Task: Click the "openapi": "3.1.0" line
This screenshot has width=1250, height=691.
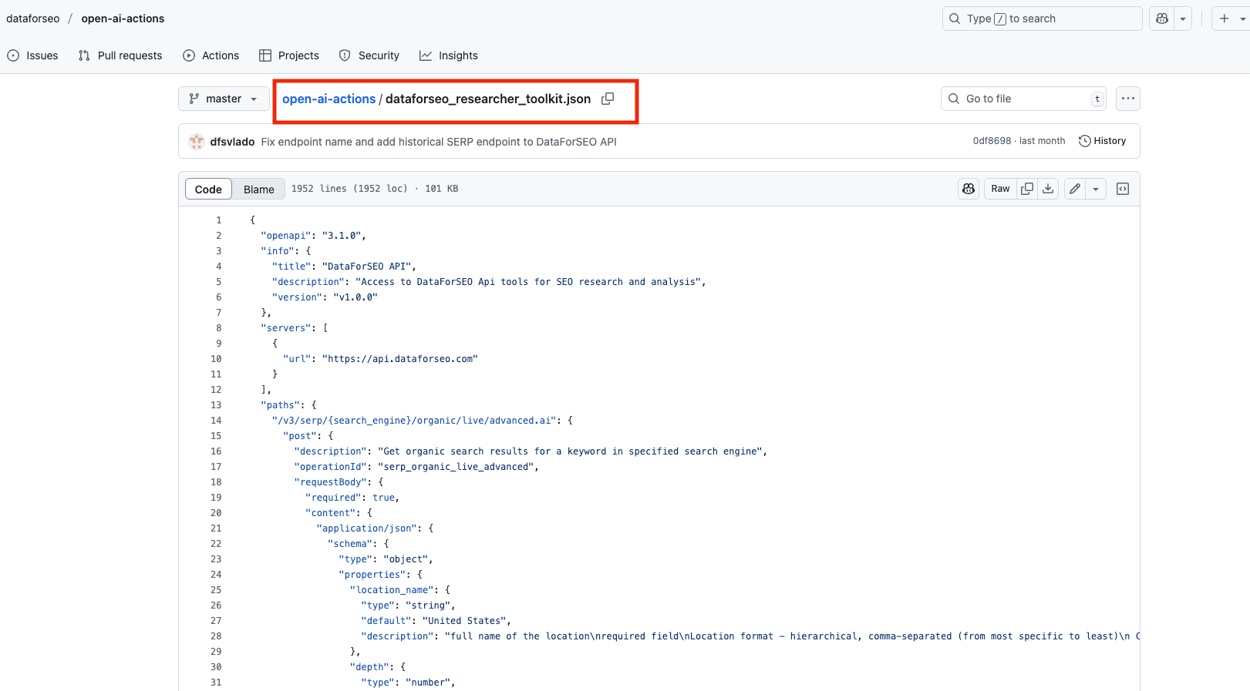Action: tap(313, 236)
